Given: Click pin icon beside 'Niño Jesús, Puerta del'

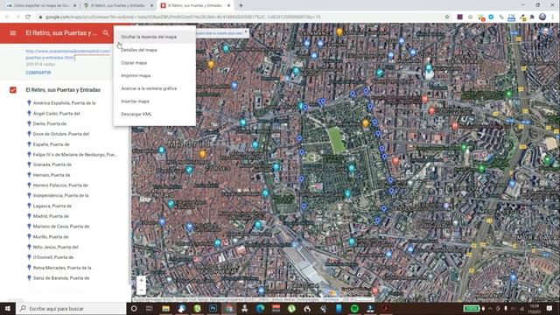Looking at the screenshot, I should tap(29, 247).
